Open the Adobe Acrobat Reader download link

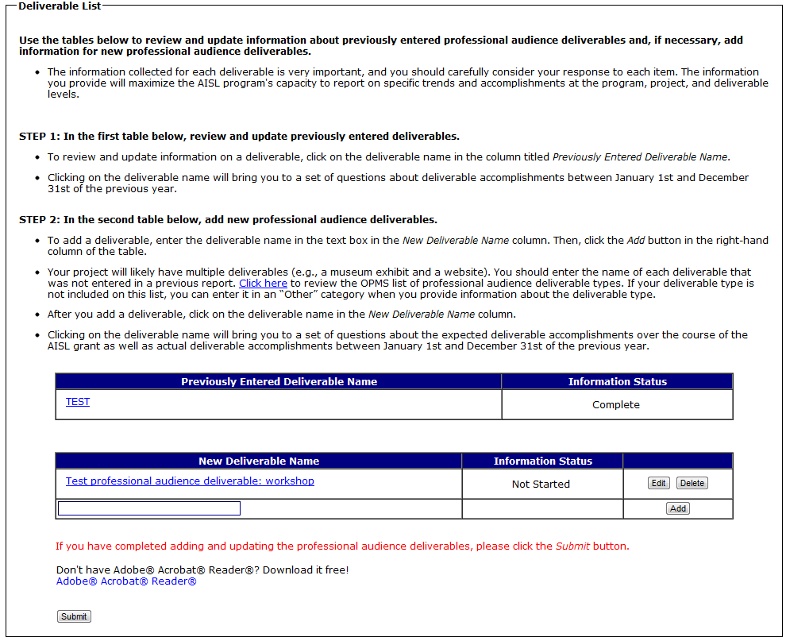pyautogui.click(x=126, y=581)
